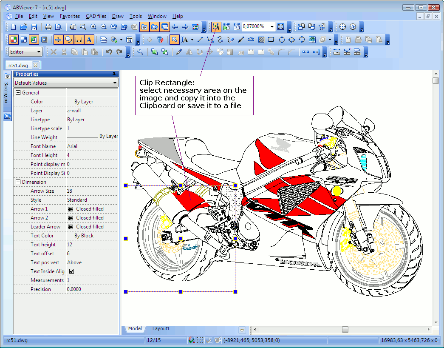The image size is (444, 348).
Task: Click the Open file folder icon
Action: tap(23, 27)
